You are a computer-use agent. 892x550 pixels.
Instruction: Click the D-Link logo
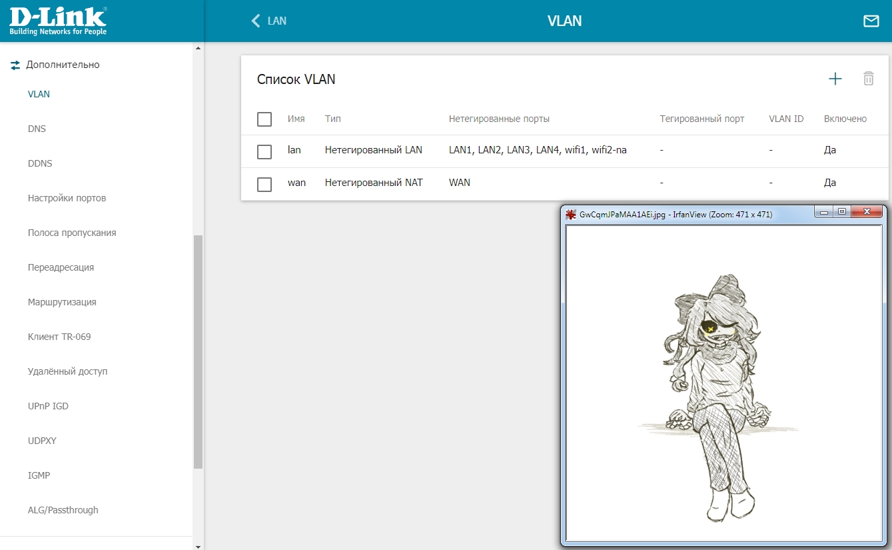[x=57, y=21]
